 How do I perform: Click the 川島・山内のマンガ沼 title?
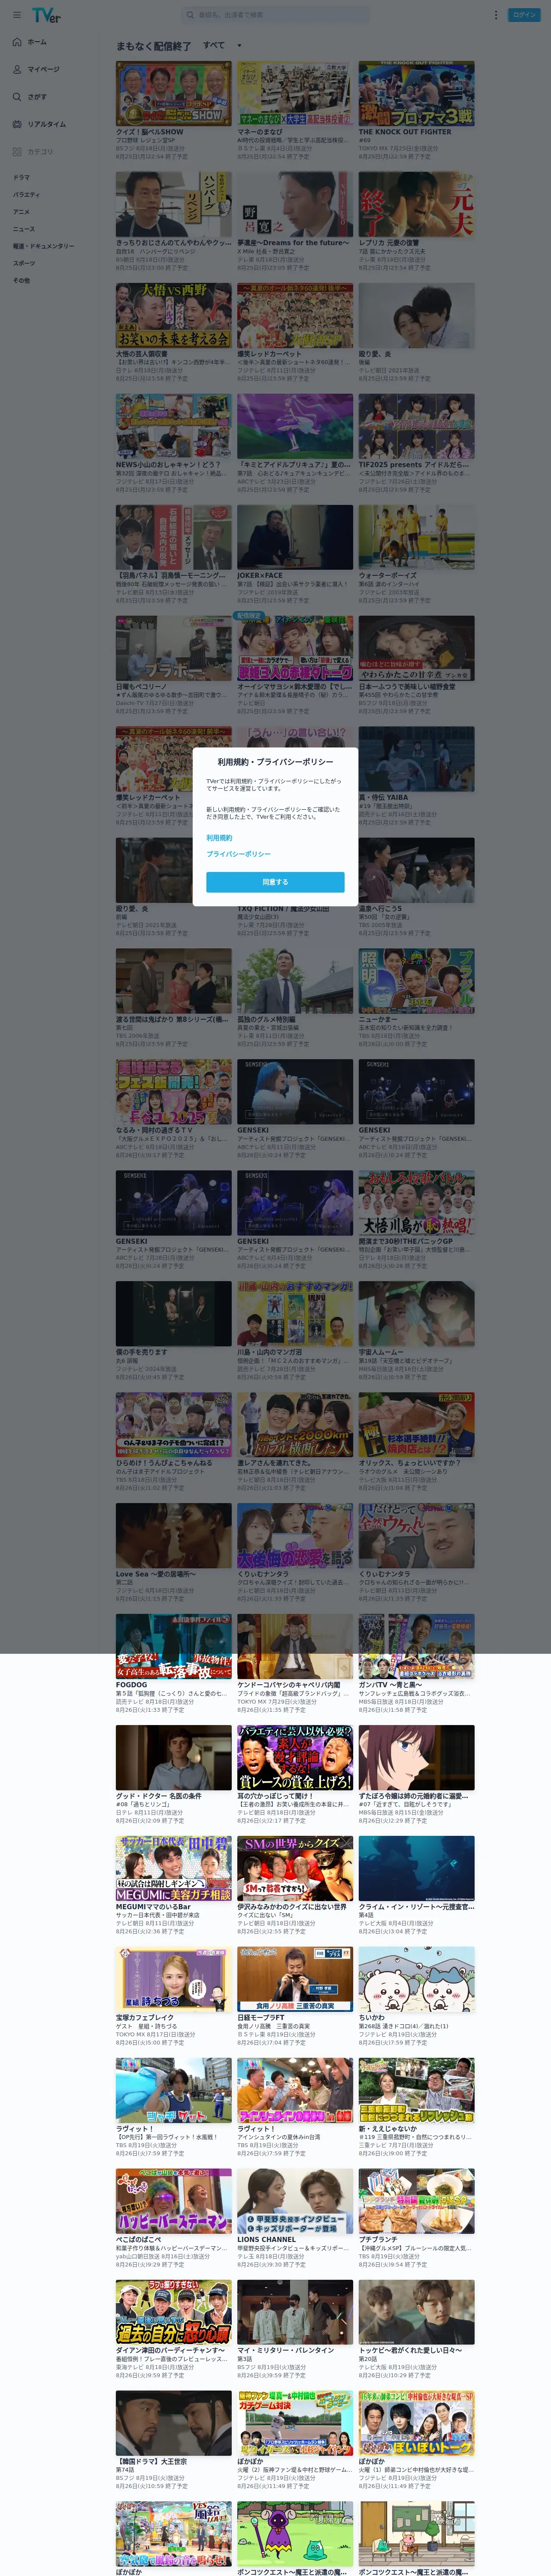(x=269, y=1352)
